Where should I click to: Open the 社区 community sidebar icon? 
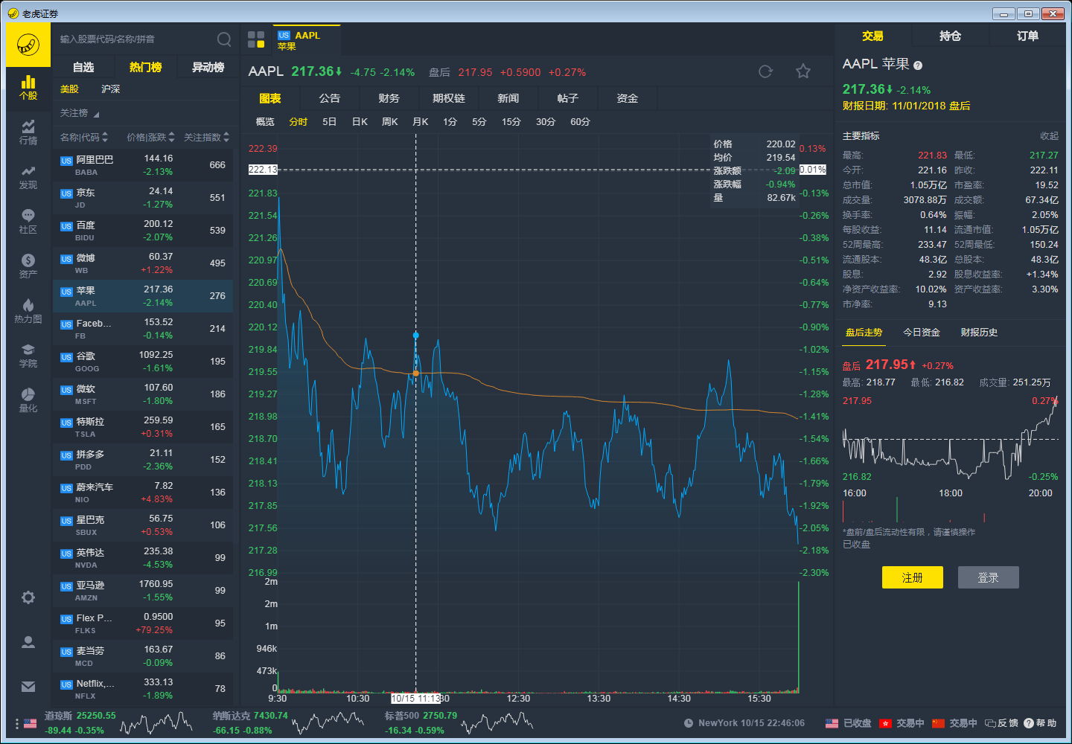(x=28, y=222)
